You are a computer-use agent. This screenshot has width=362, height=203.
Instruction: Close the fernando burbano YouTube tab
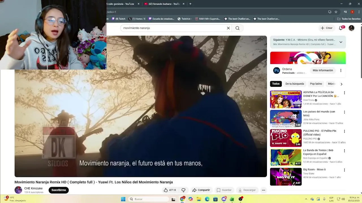pyautogui.click(x=184, y=4)
